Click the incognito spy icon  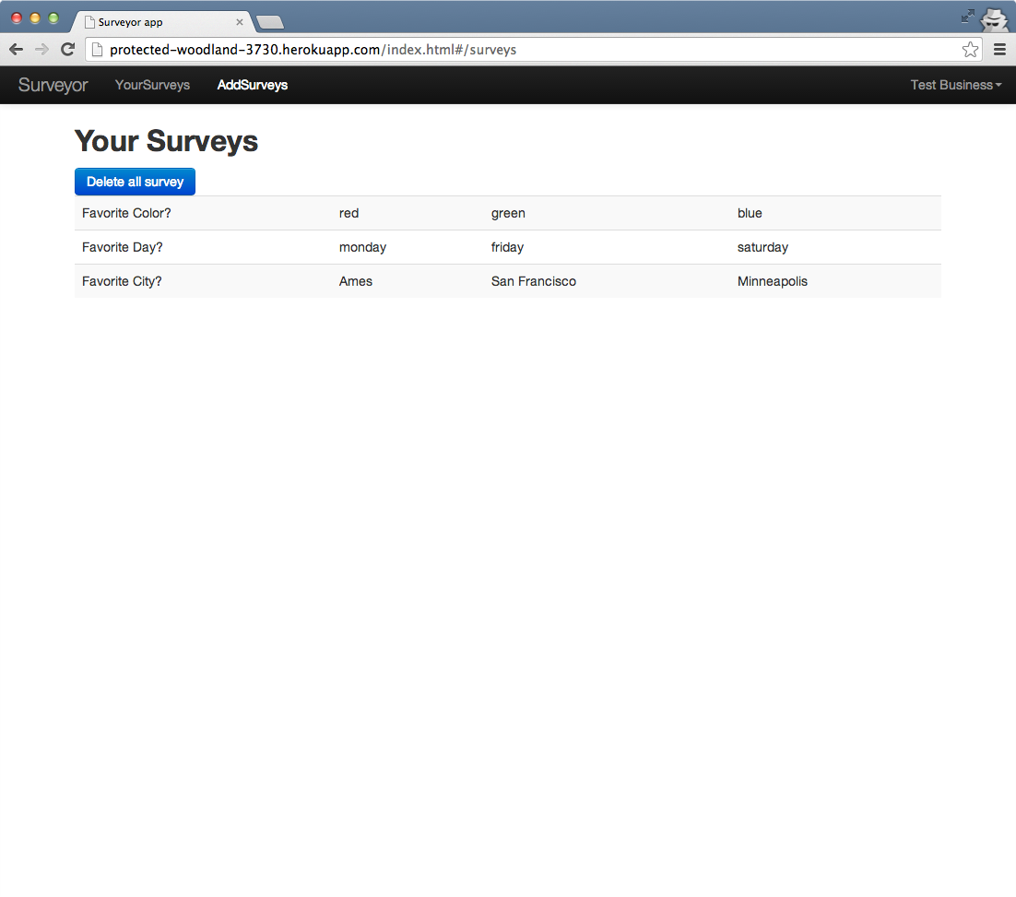coord(995,18)
